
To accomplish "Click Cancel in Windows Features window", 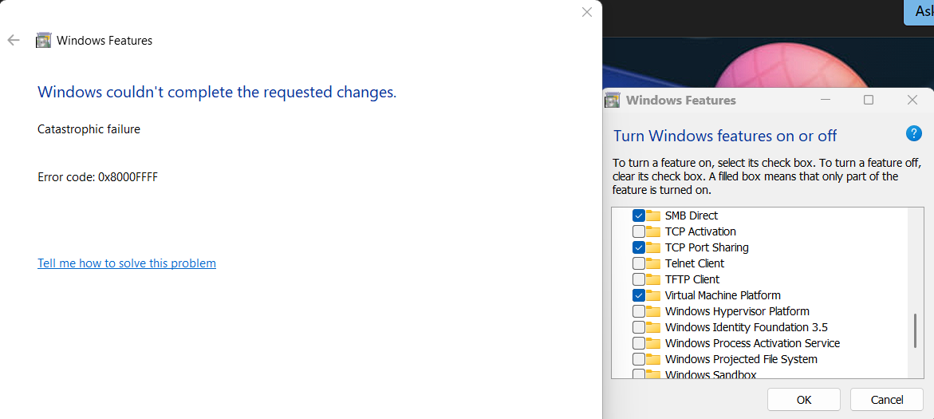I will [x=886, y=399].
